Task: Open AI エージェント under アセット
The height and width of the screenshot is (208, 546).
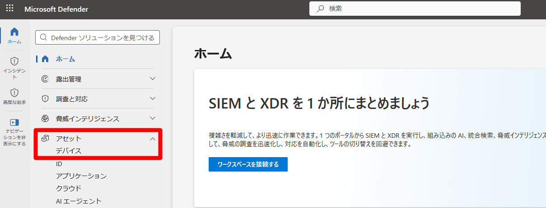Action: [79, 201]
